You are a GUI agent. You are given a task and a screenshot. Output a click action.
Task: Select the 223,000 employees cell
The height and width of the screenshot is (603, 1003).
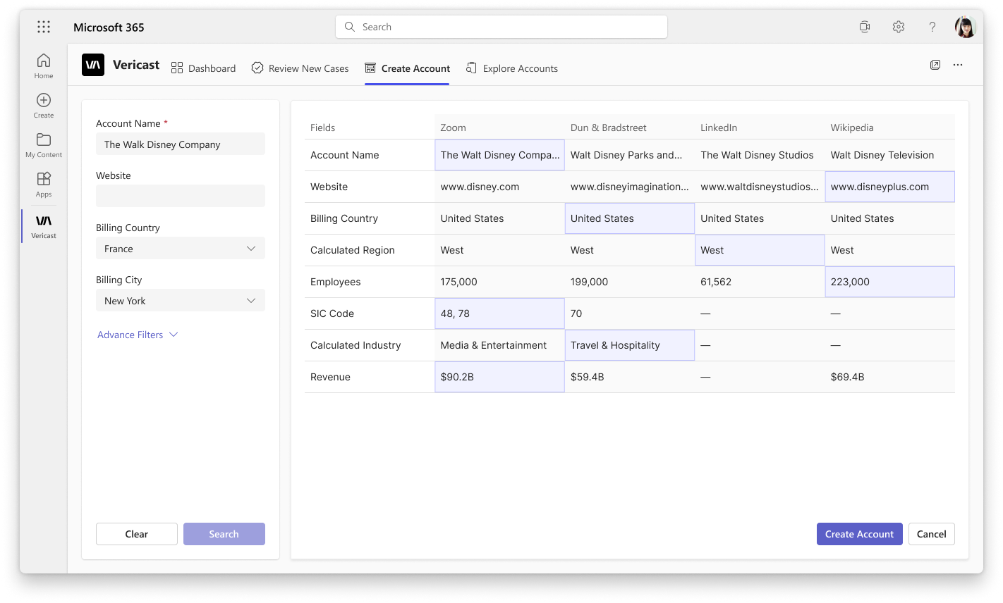tap(889, 282)
